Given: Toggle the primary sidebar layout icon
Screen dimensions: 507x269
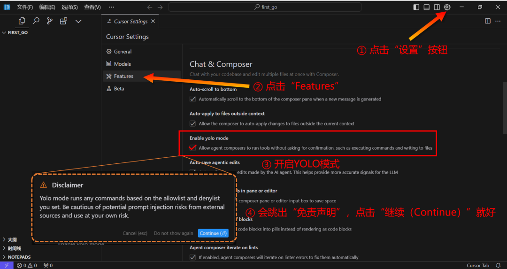Looking at the screenshot, I should click(416, 7).
